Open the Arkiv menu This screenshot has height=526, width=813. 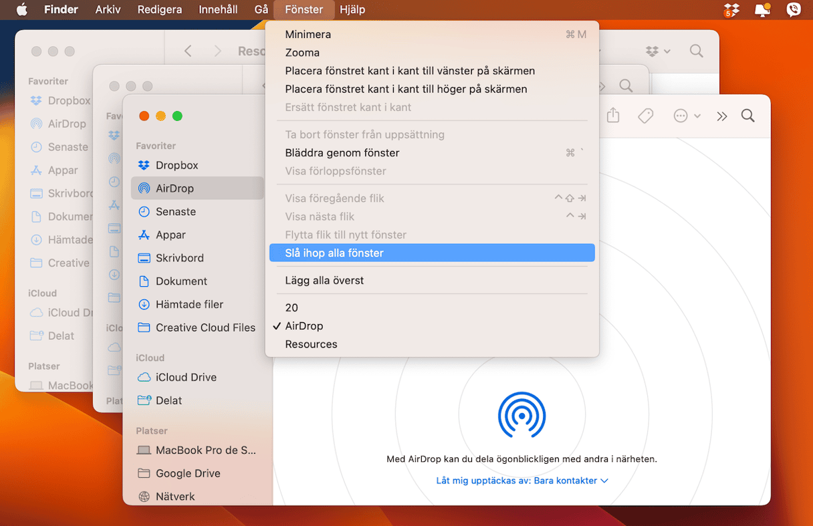point(108,10)
